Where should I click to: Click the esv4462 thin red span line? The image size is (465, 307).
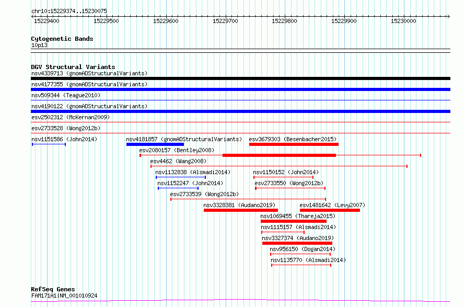coord(279,166)
